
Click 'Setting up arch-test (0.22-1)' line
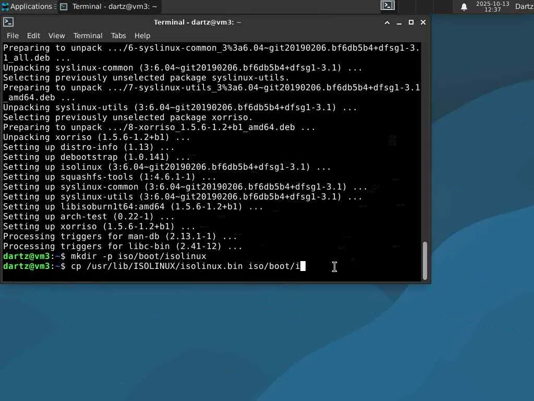[89, 217]
